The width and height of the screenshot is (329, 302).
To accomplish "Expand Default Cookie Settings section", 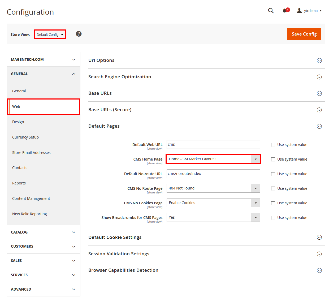I will point(319,238).
